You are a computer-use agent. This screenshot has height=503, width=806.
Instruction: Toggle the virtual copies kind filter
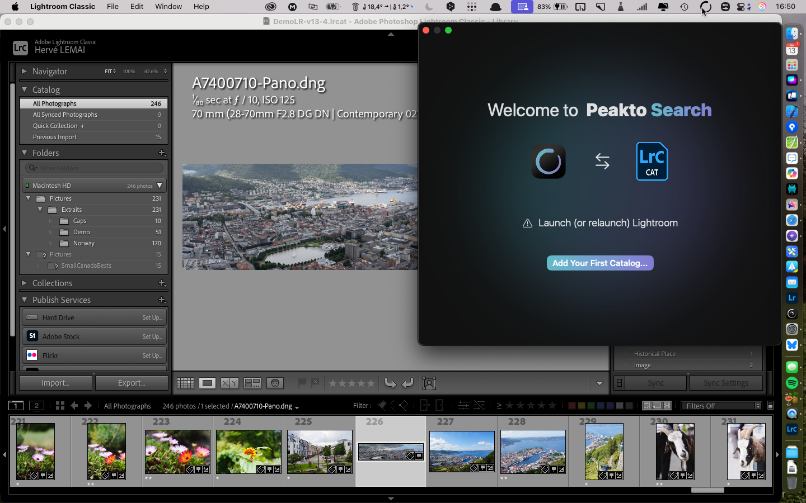click(657, 406)
